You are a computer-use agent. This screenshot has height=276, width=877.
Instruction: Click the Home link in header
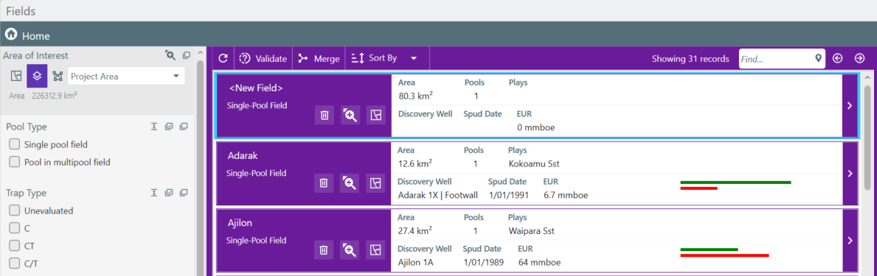36,36
